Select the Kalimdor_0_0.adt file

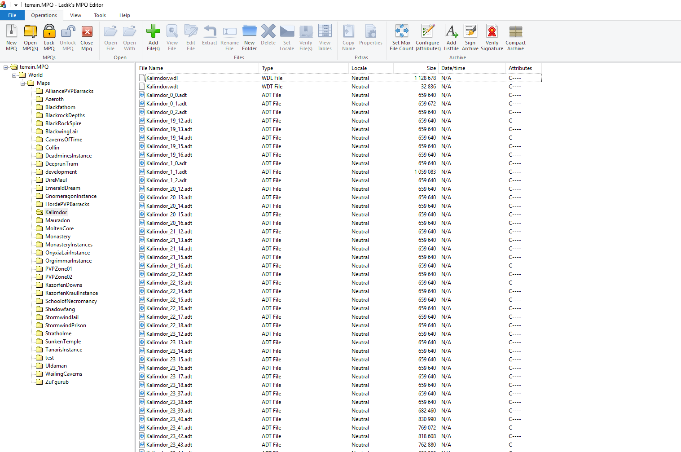167,95
